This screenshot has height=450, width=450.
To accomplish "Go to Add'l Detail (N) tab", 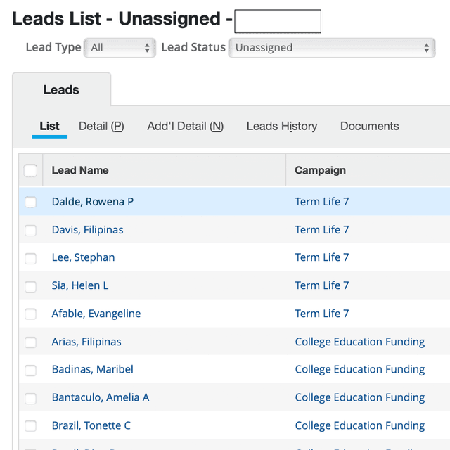I will [185, 127].
